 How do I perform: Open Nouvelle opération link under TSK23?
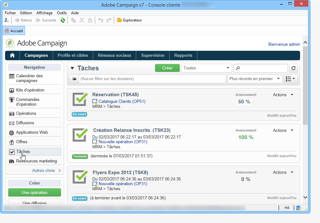(123, 142)
